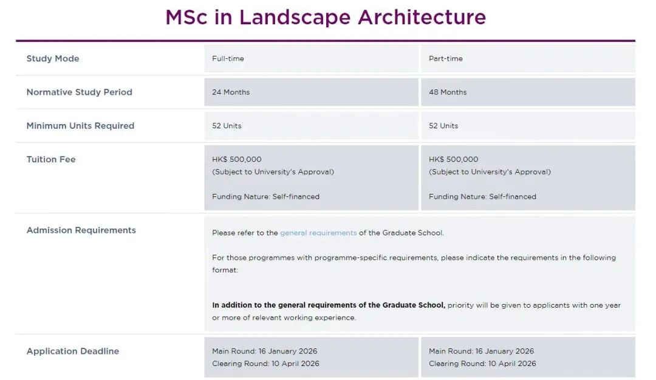656x380 pixels.
Task: Click the Application Deadline row label
Action: pyautogui.click(x=73, y=351)
